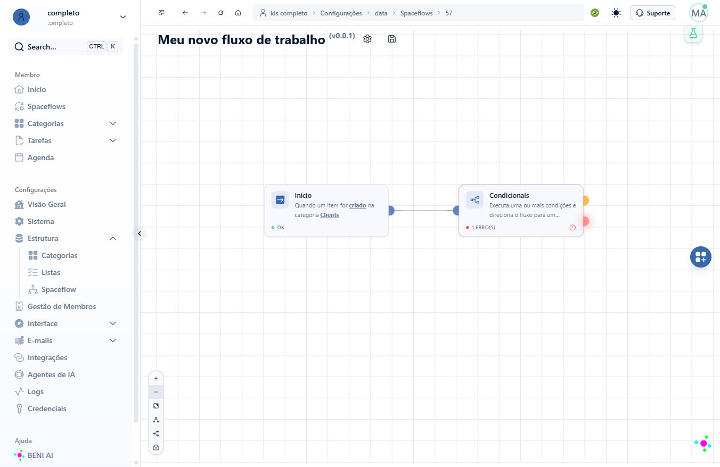
Task: Zoom in the canvas with plus
Action: click(x=156, y=378)
